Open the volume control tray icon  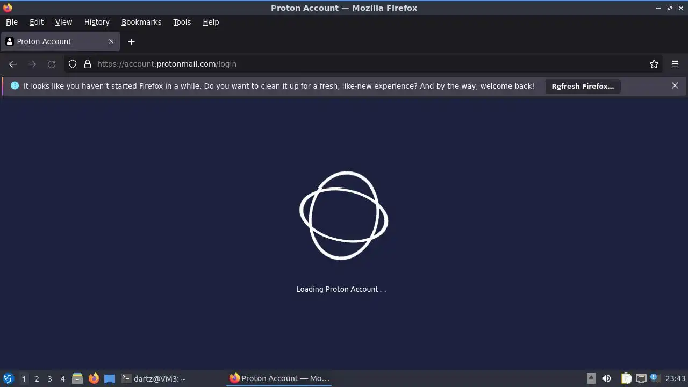tap(606, 378)
